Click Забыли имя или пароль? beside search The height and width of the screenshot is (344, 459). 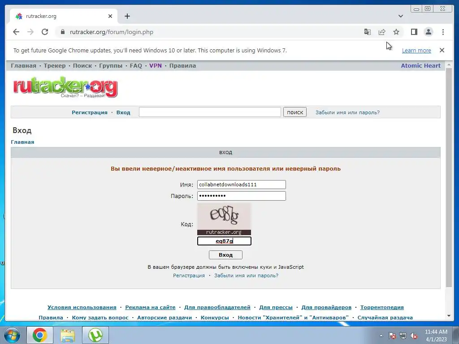pos(347,112)
